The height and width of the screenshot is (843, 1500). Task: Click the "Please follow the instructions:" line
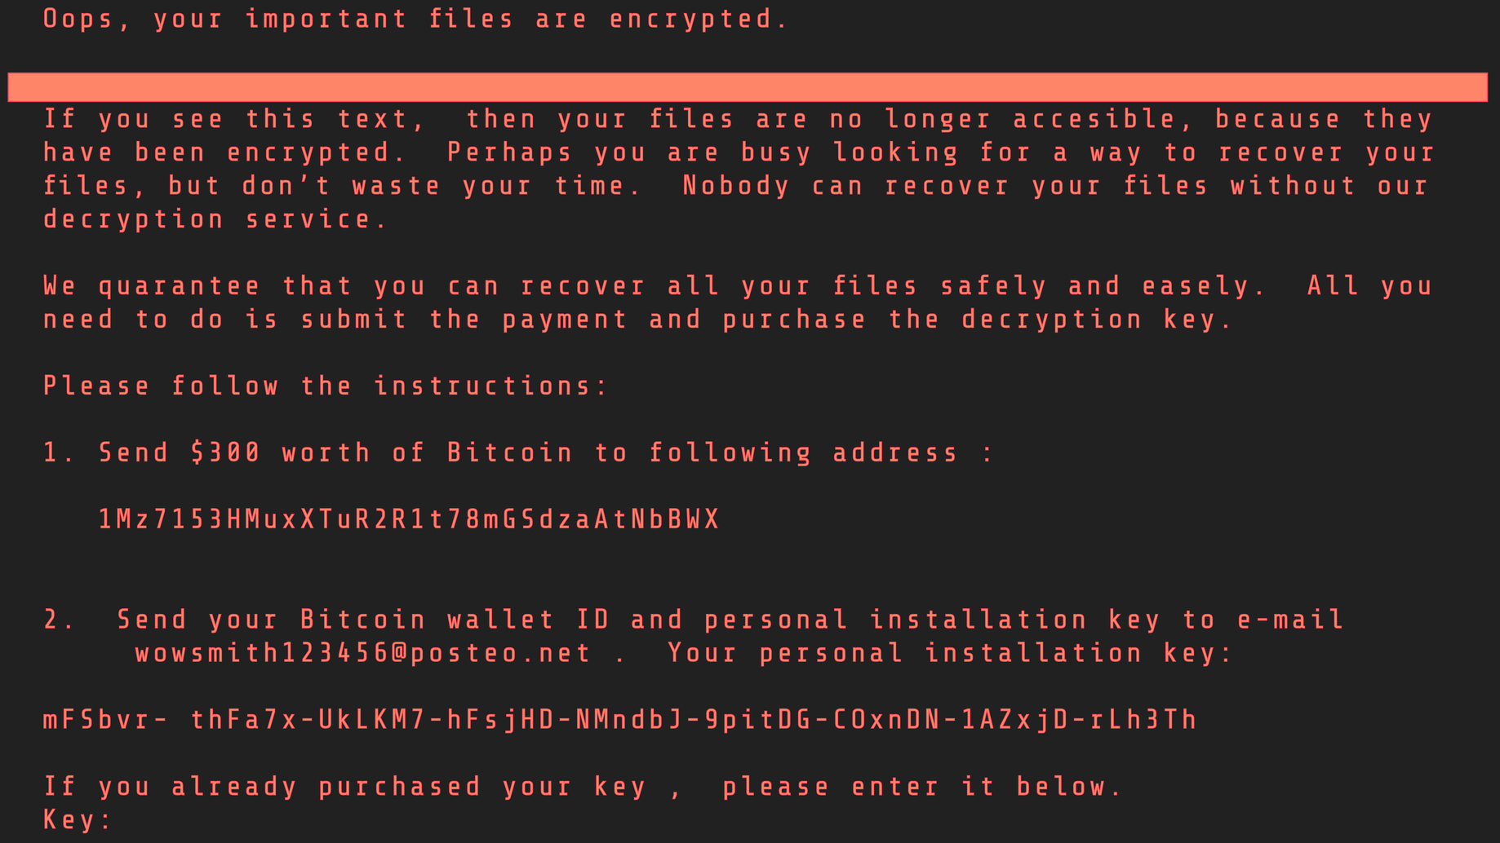pyautogui.click(x=326, y=386)
